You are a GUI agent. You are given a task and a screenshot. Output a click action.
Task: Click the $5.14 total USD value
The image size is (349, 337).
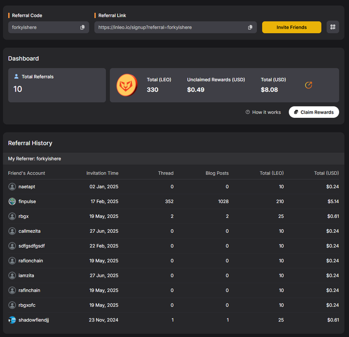[333, 201]
